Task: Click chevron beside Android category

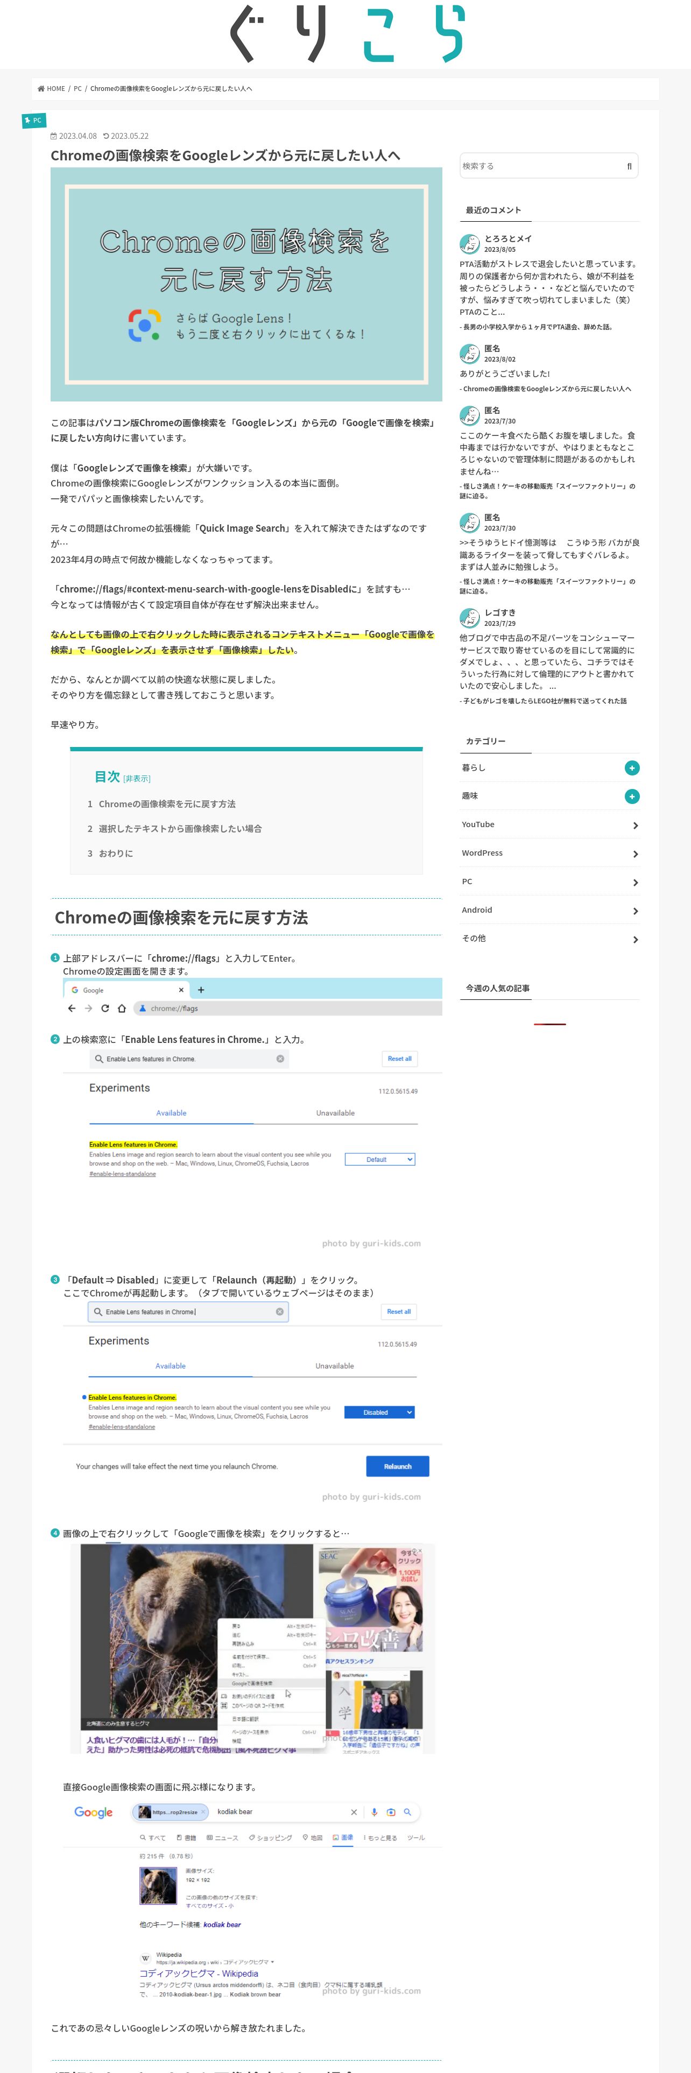Action: click(x=634, y=911)
